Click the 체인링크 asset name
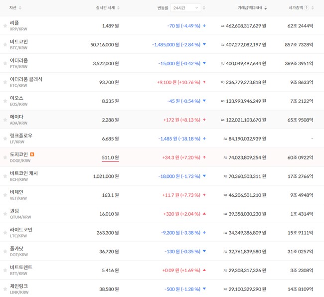Viewport: 324px width, 297px height. coord(19,286)
